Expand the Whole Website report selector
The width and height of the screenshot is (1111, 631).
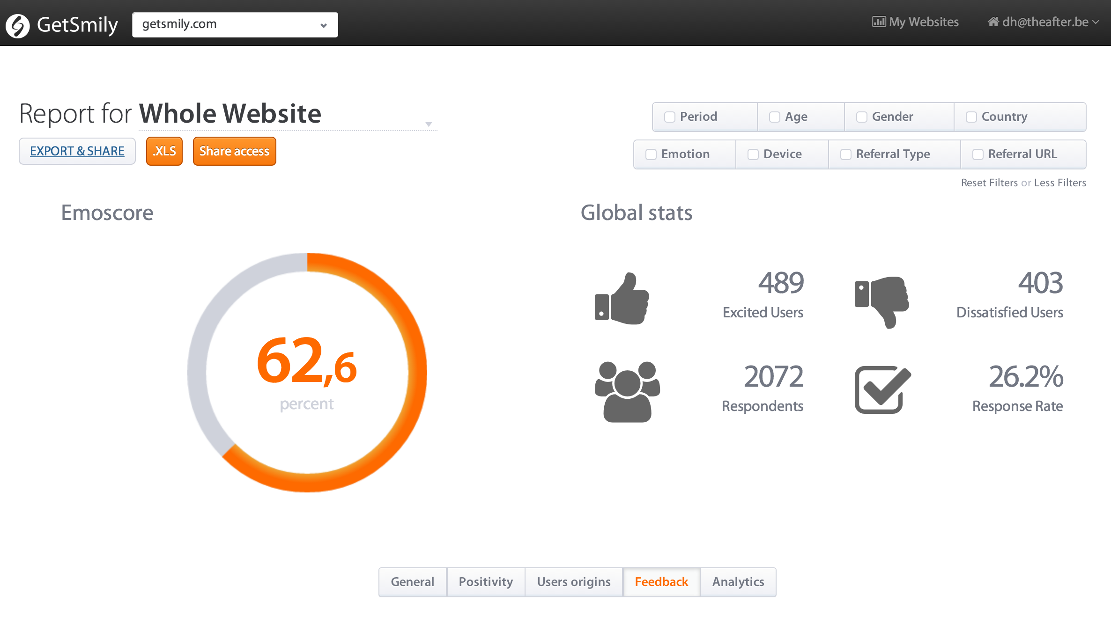click(x=428, y=124)
